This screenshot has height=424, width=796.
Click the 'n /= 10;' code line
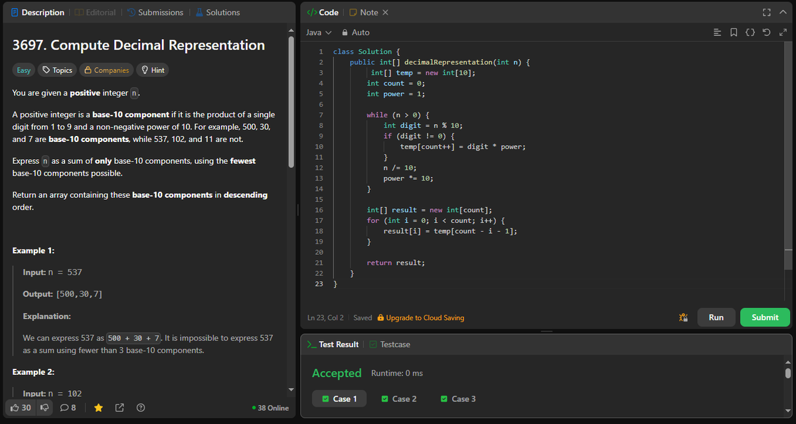[x=400, y=168]
